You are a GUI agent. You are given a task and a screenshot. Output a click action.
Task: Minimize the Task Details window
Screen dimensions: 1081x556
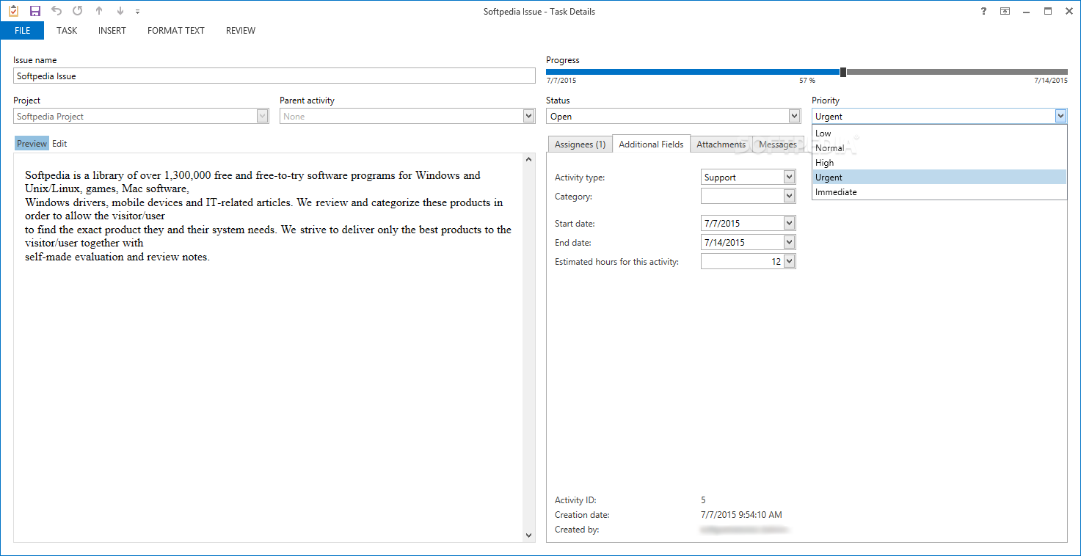tap(1026, 11)
